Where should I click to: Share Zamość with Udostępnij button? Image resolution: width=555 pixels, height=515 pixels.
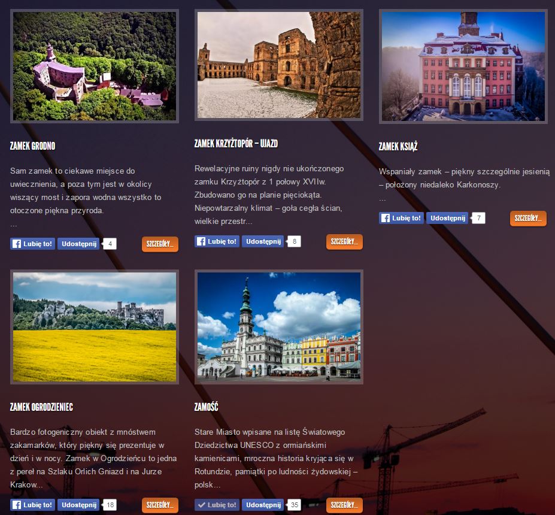point(263,505)
